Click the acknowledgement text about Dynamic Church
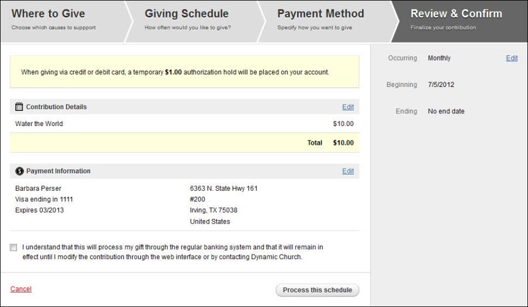 pyautogui.click(x=172, y=252)
